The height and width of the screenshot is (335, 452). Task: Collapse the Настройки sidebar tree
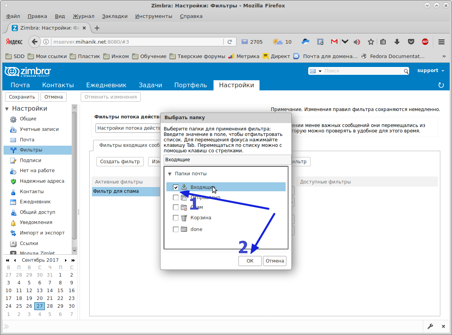coord(7,109)
